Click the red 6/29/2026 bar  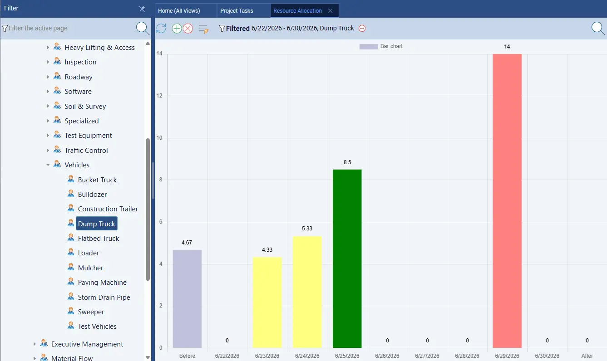click(x=507, y=201)
